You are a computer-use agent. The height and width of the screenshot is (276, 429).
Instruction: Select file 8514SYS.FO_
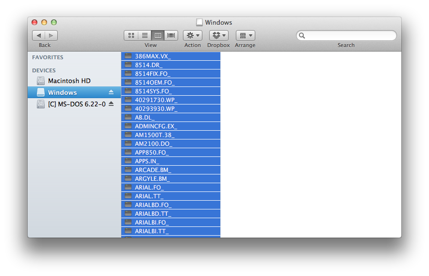point(171,91)
